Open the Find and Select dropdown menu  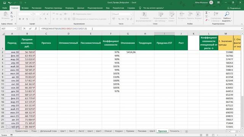pyautogui.click(x=227, y=19)
